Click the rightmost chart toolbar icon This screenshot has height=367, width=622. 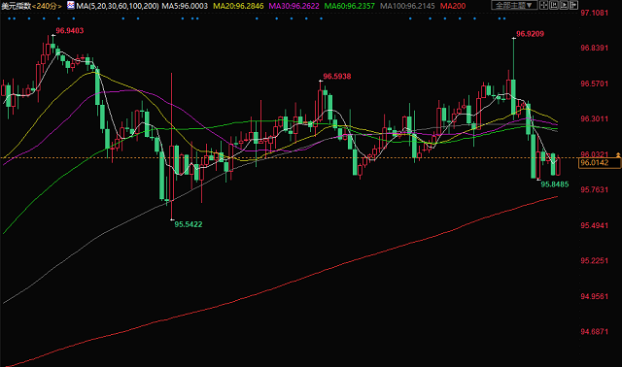coord(573,5)
